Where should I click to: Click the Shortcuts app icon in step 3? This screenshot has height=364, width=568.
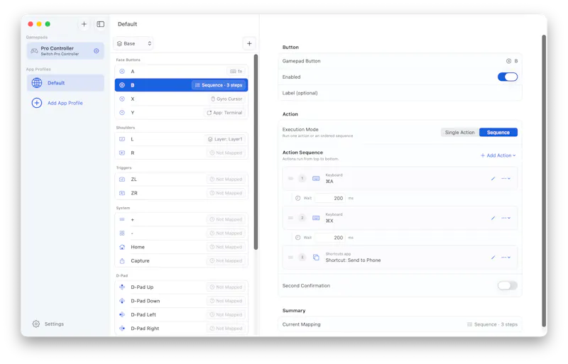pos(316,258)
